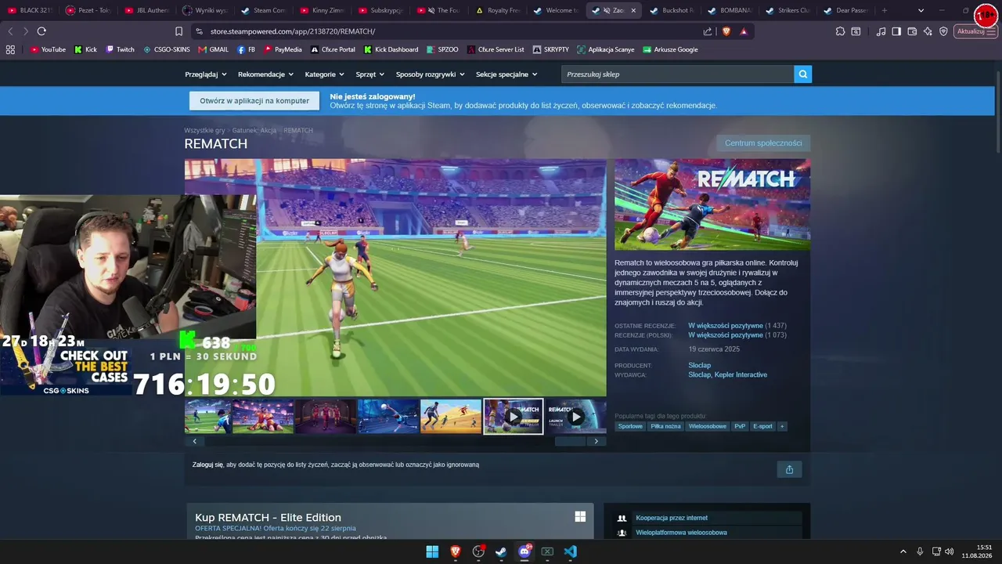Expand more tags with the plus button

click(782, 426)
